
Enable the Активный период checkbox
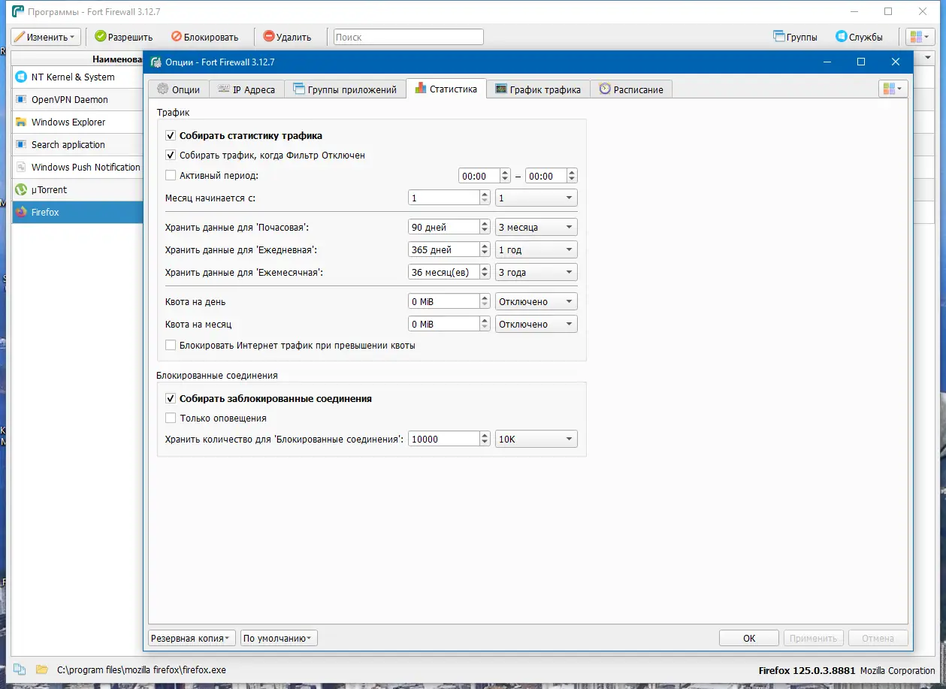[x=171, y=175]
